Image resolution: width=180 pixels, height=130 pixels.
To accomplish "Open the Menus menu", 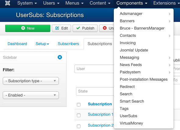I will 74,3.
